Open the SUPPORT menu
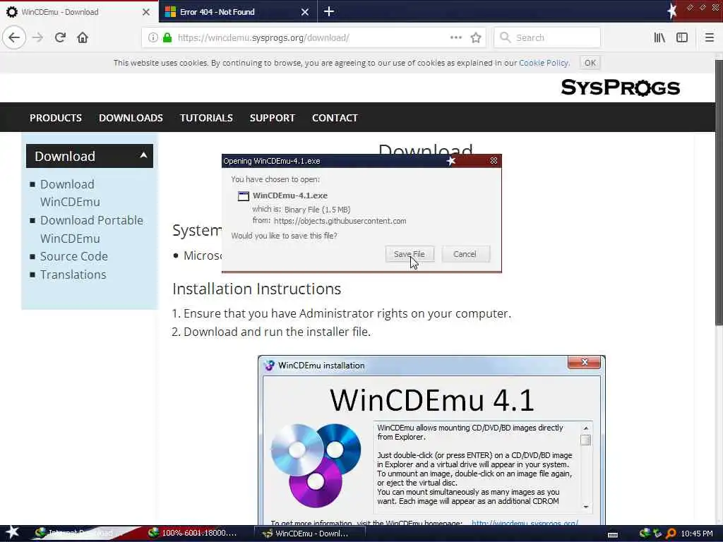 point(273,118)
